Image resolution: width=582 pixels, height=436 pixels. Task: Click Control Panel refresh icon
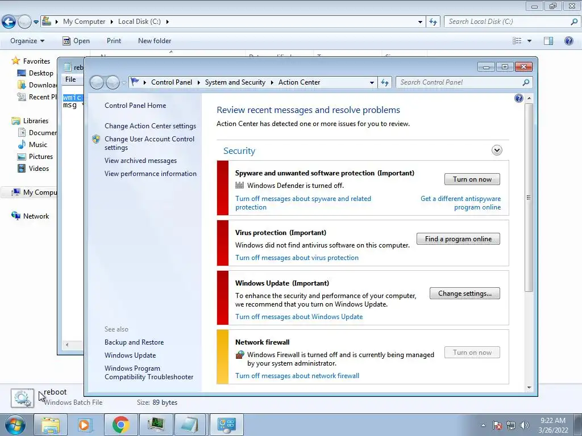point(385,83)
